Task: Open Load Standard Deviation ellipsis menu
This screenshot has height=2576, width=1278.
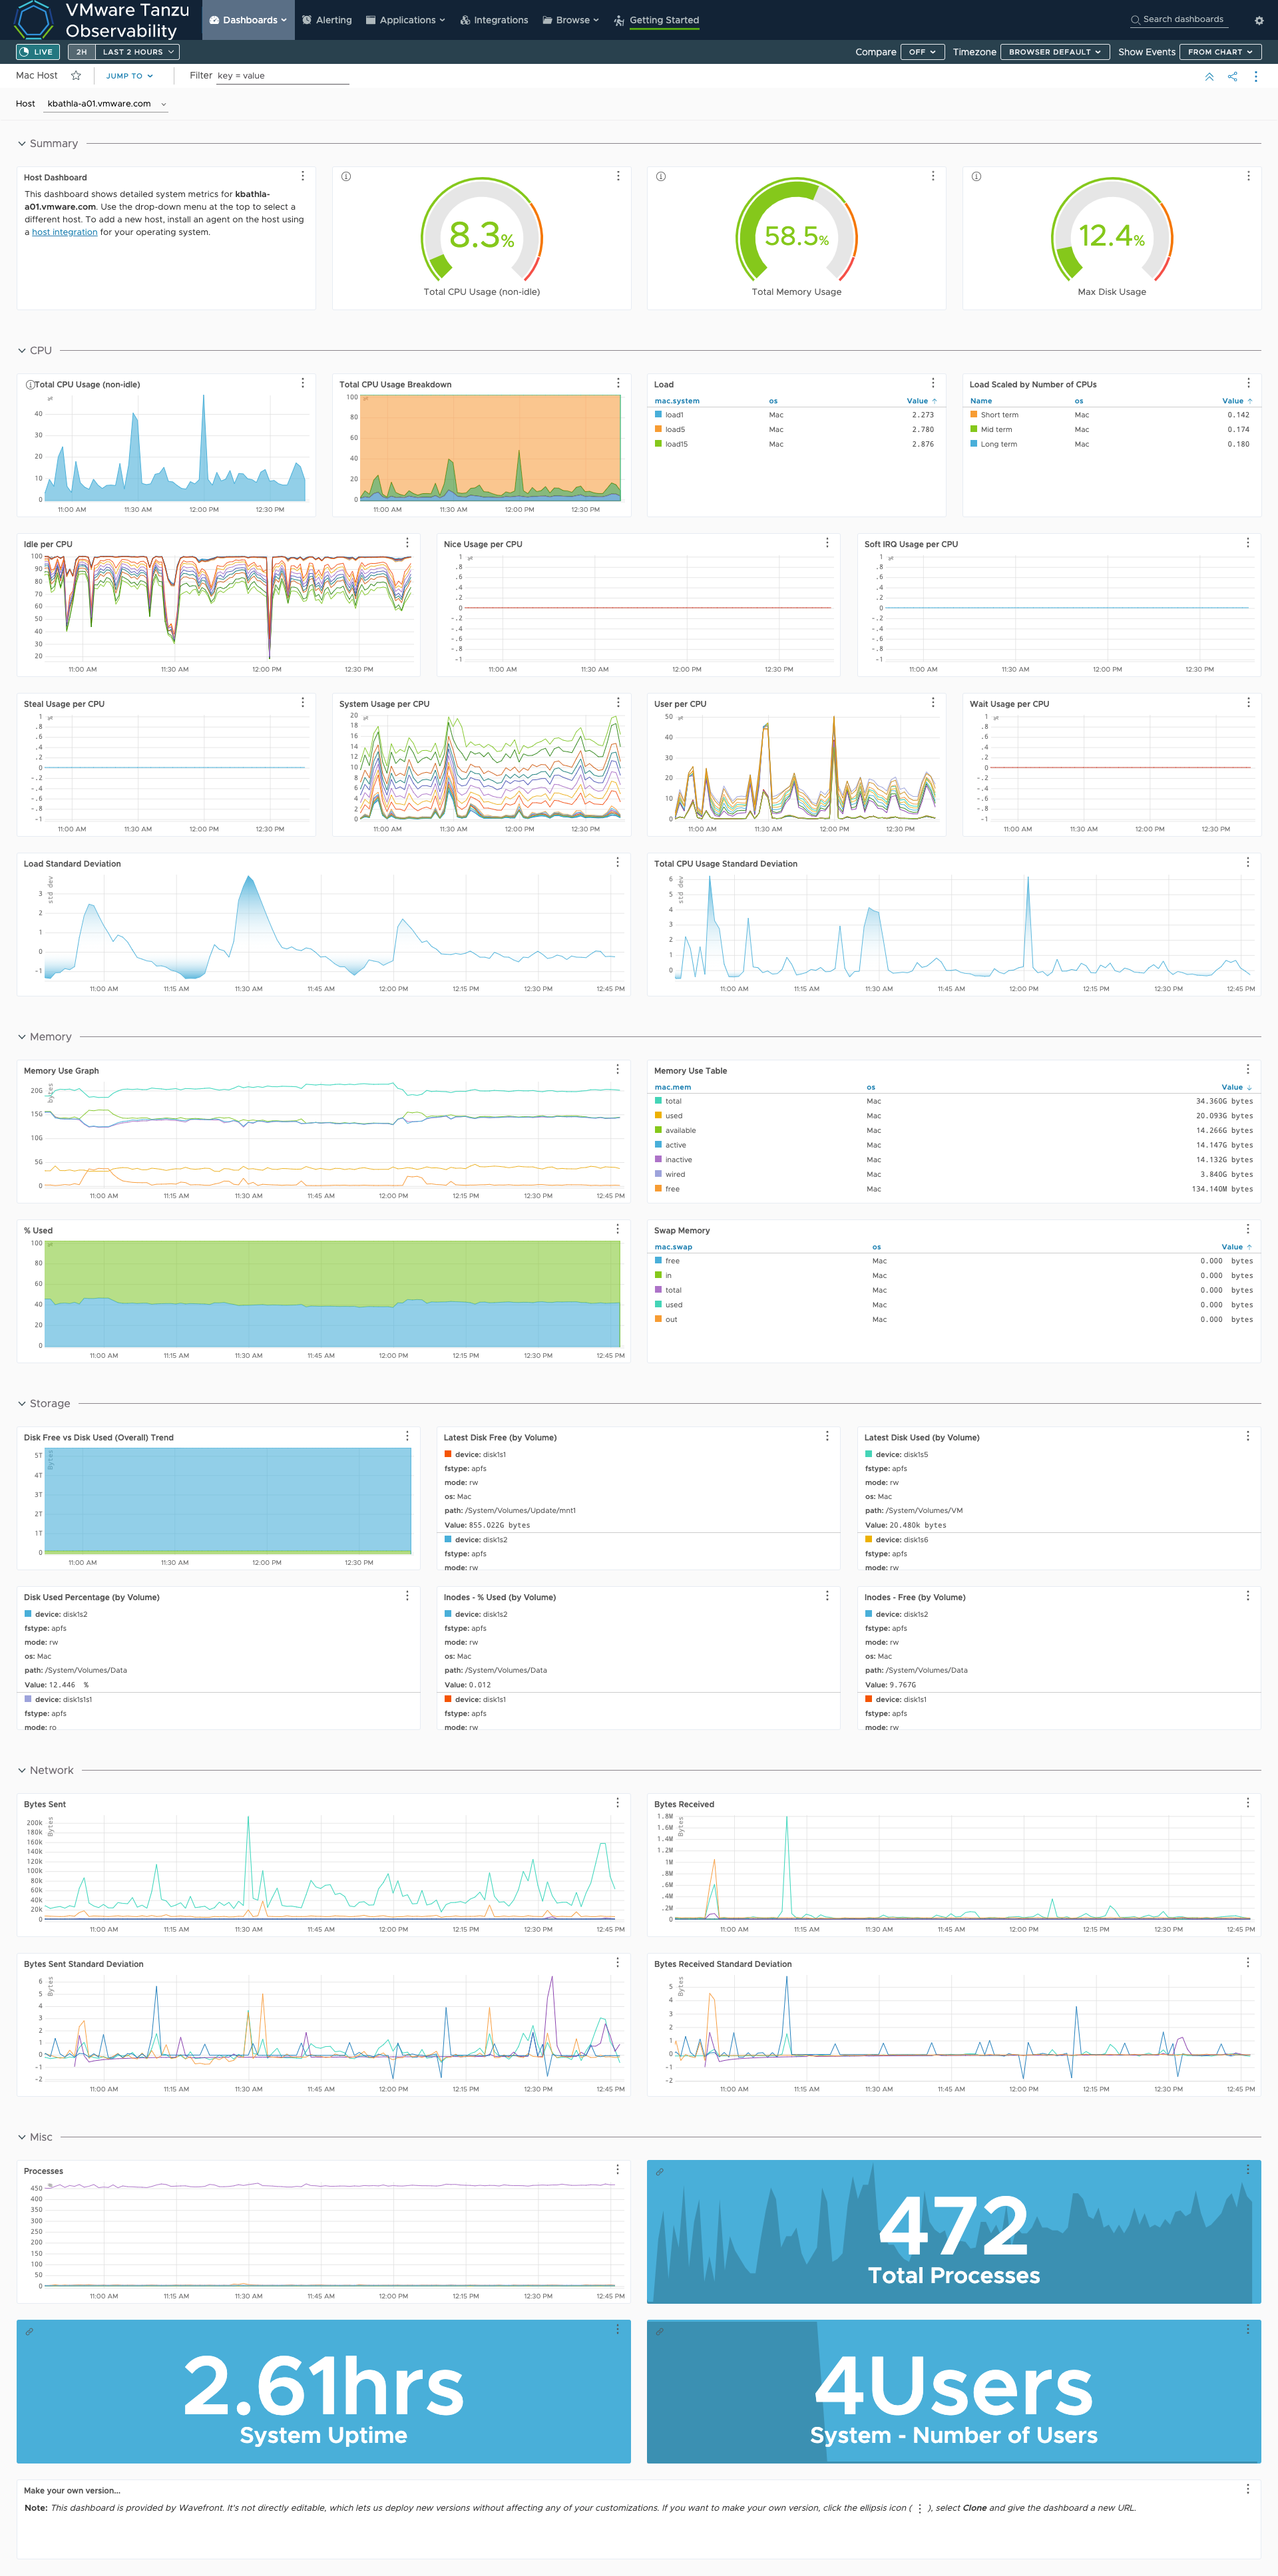Action: (618, 862)
